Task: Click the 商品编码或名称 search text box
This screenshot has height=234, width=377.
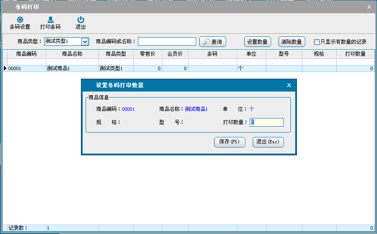Action: pyautogui.click(x=167, y=41)
